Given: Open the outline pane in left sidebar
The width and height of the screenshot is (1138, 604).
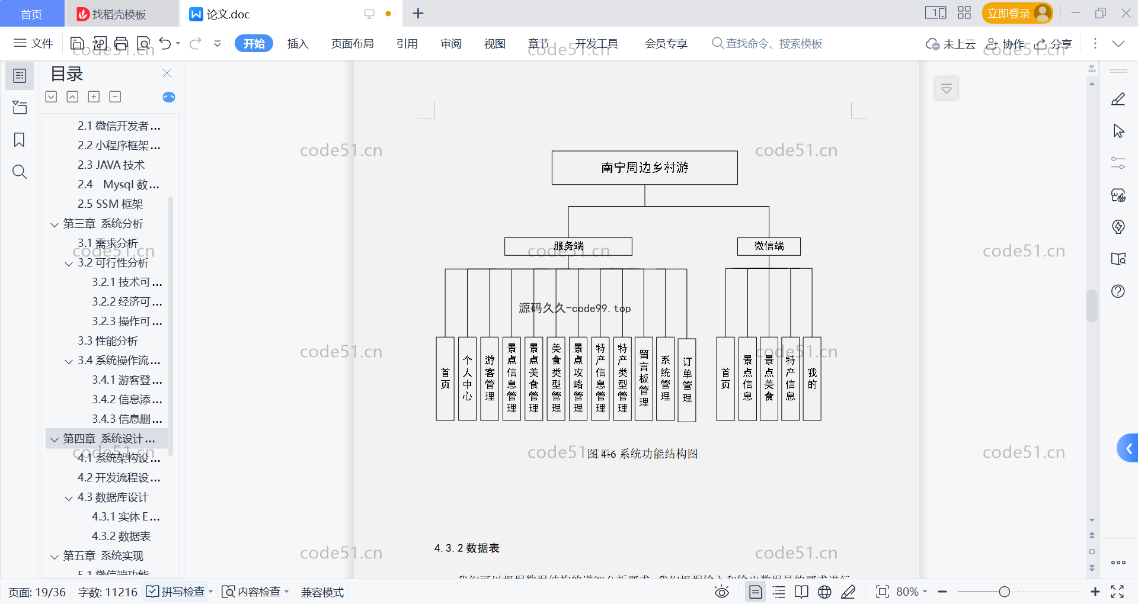Looking at the screenshot, I should click(20, 76).
